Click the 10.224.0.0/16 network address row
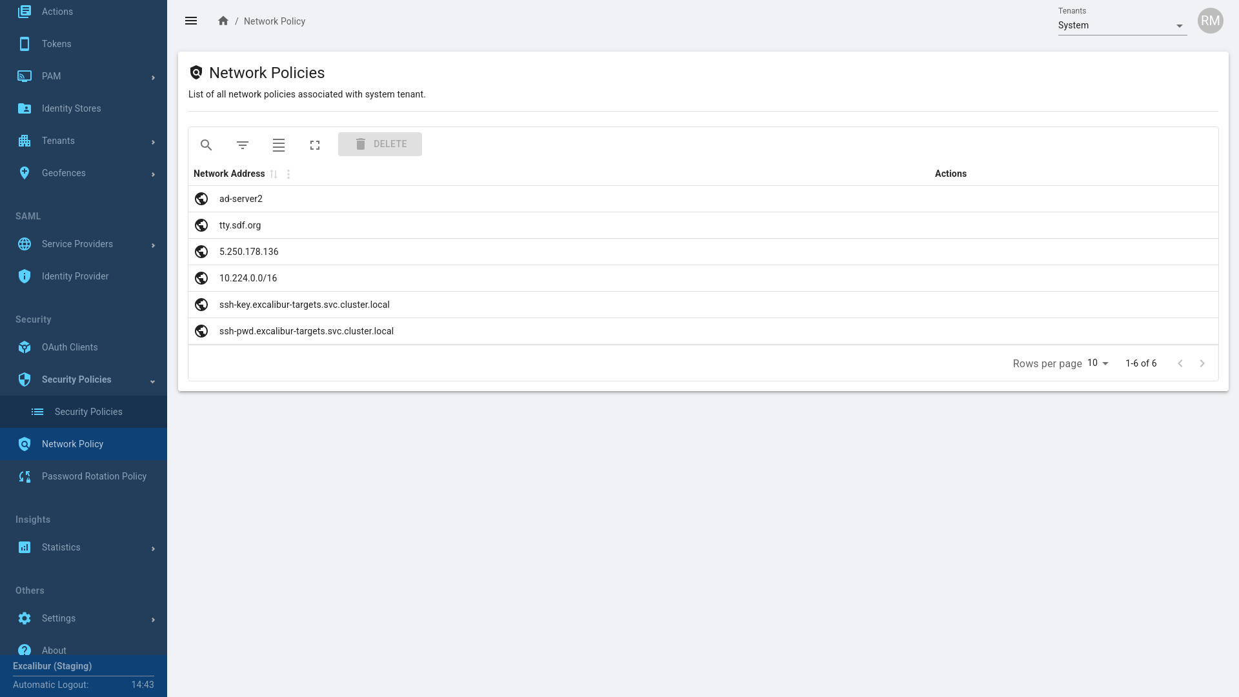This screenshot has width=1239, height=697. pyautogui.click(x=248, y=278)
